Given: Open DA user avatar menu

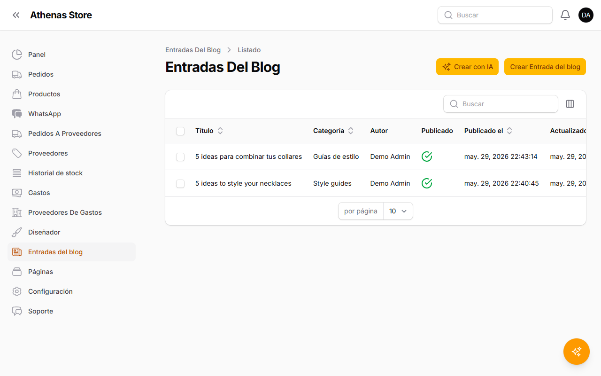Looking at the screenshot, I should 586,15.
